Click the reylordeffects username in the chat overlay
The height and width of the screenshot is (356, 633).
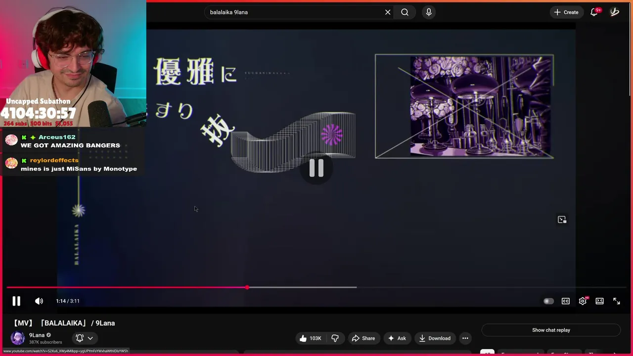pos(54,160)
